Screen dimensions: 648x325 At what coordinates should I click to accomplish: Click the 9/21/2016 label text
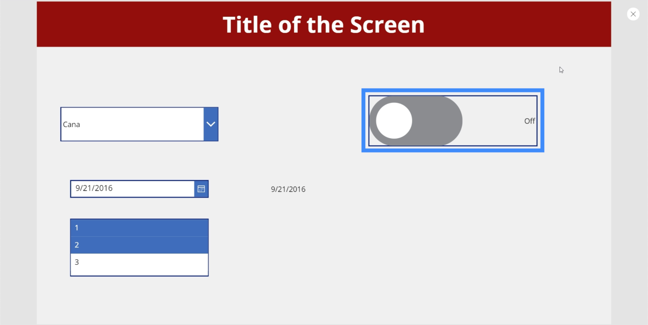point(288,189)
